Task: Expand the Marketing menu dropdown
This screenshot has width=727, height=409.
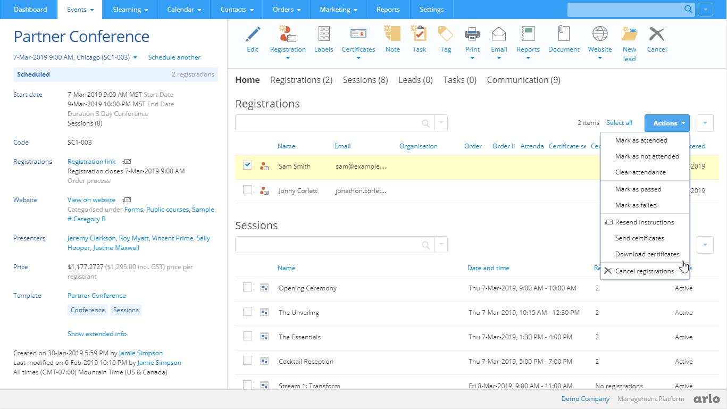Action: coord(338,9)
